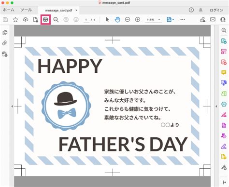
Task: Collapse the right tools pane bottom arrow
Action: [x=224, y=182]
